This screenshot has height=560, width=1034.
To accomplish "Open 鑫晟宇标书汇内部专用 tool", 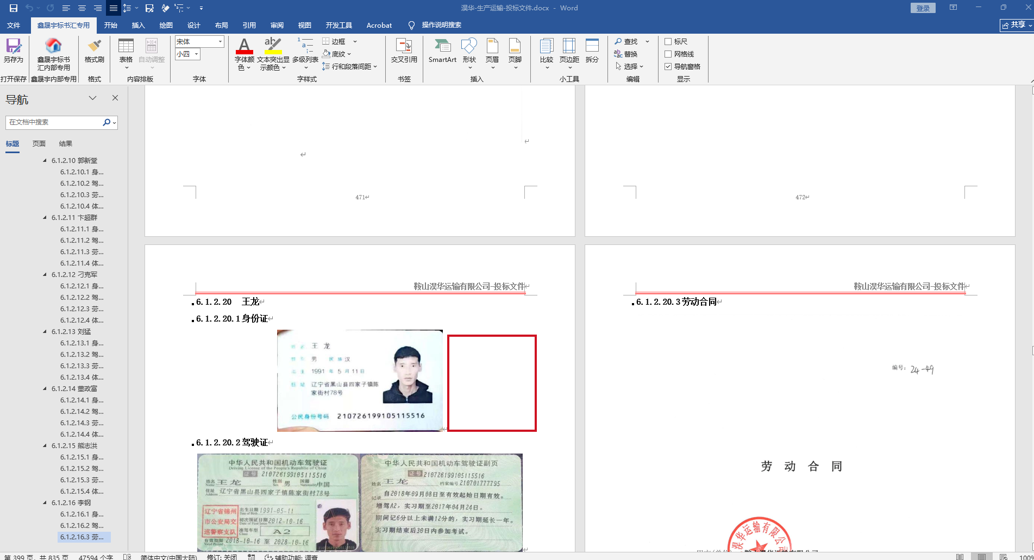I will coord(53,54).
